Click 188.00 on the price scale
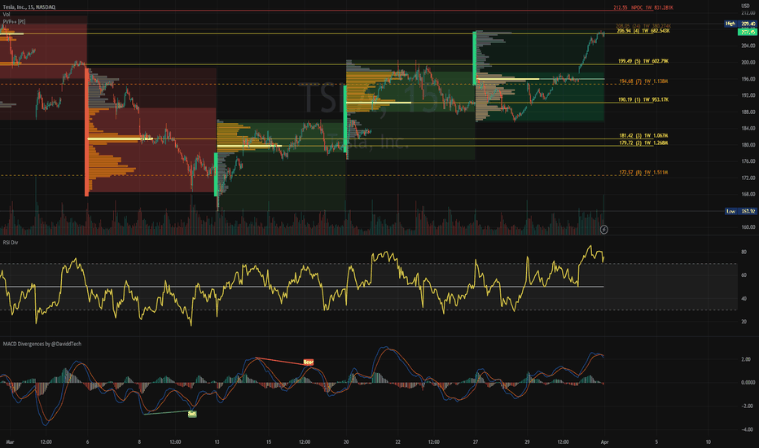The width and height of the screenshot is (759, 448). pos(748,112)
